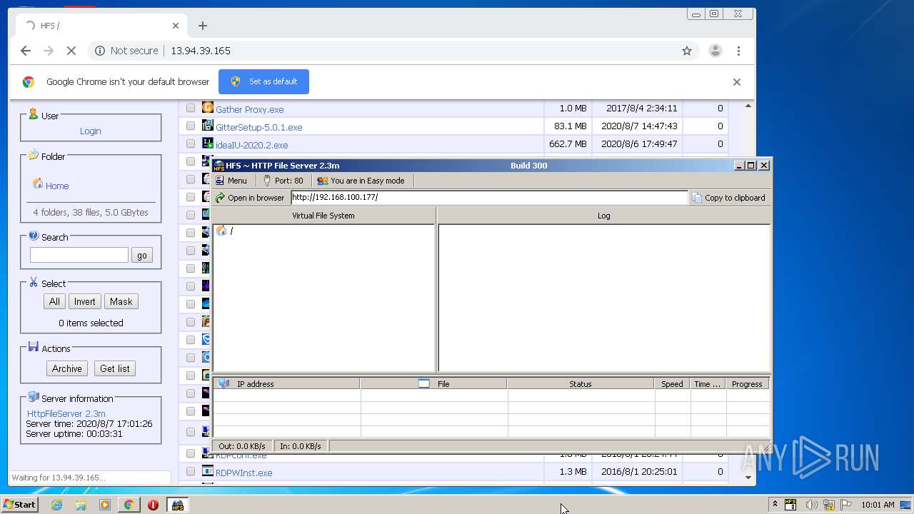The height and width of the screenshot is (514, 914).
Task: Open the Chrome profile avatar icon
Action: tap(715, 51)
